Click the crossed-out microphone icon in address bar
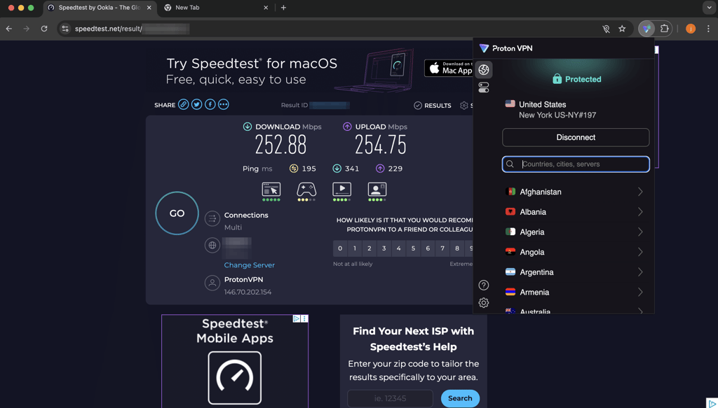 (606, 29)
